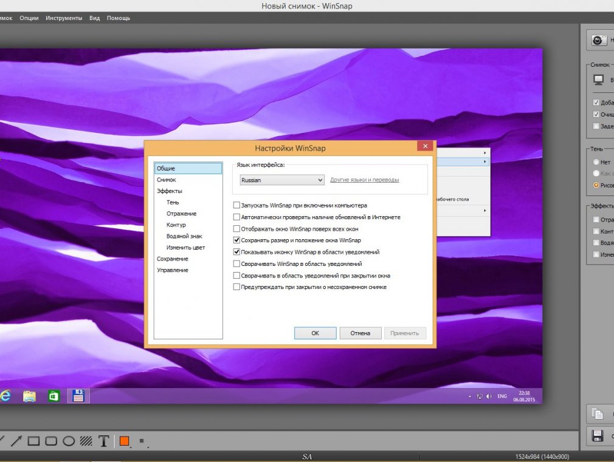Select Контур under Эффекты
This screenshot has height=462, width=614.
pyautogui.click(x=176, y=225)
